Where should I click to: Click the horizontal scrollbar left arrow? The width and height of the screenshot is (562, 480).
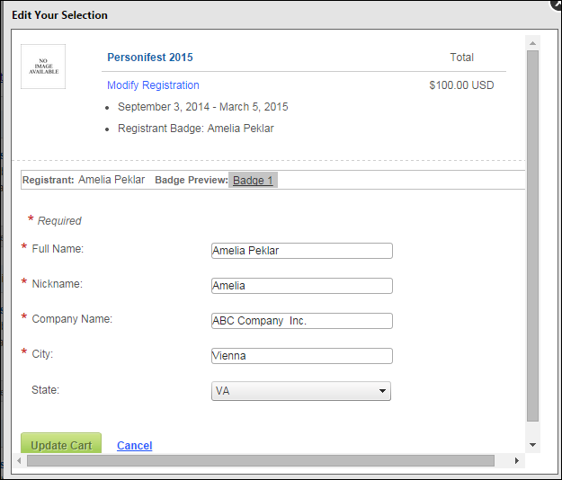click(19, 460)
